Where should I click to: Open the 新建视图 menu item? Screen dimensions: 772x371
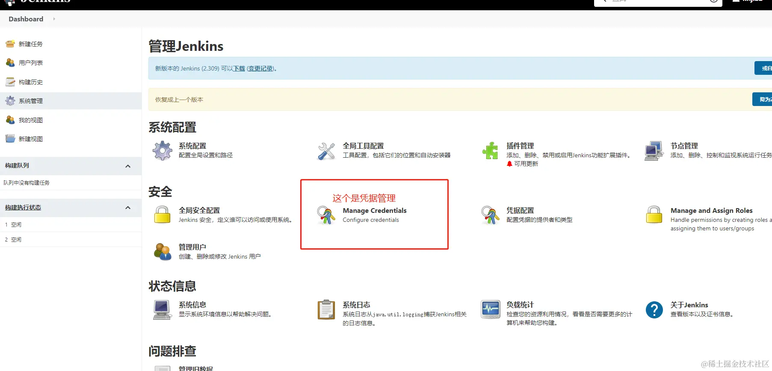(x=31, y=139)
